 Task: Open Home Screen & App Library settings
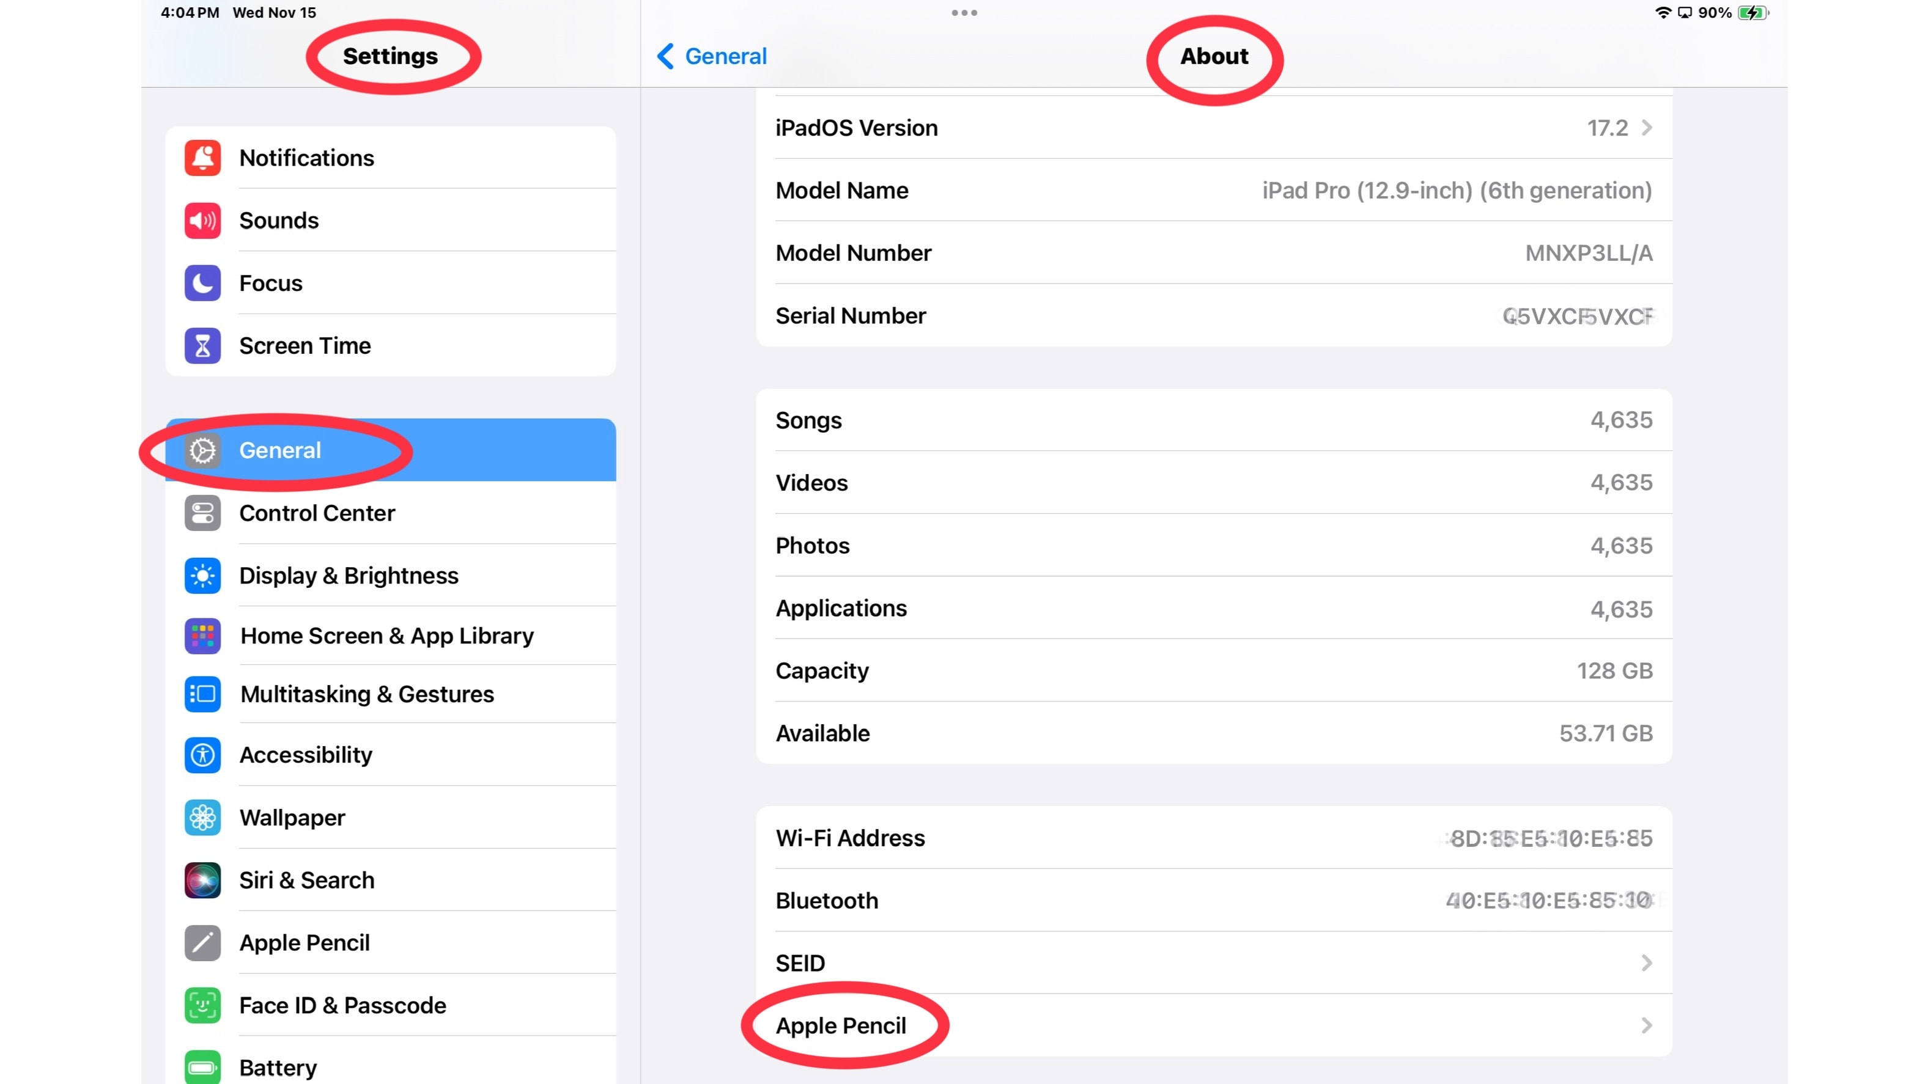(x=386, y=636)
